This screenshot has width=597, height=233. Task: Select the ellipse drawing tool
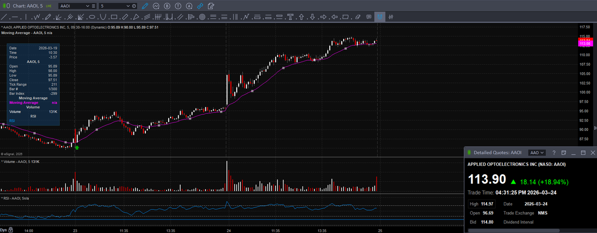pyautogui.click(x=92, y=17)
